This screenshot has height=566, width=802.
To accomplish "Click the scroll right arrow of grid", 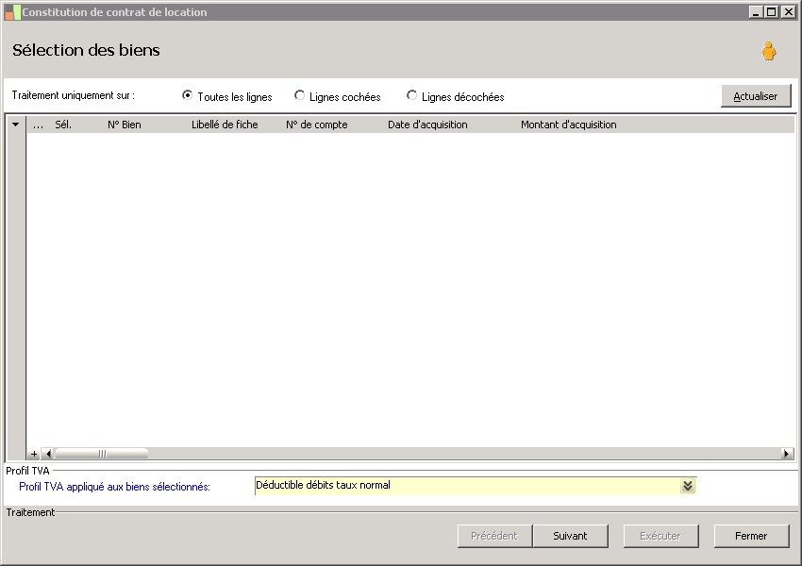I will click(x=787, y=454).
